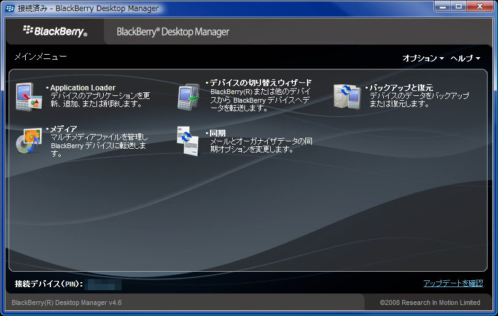Launch the media manager icon
Viewport: 498px width, 316px height.
coord(27,139)
